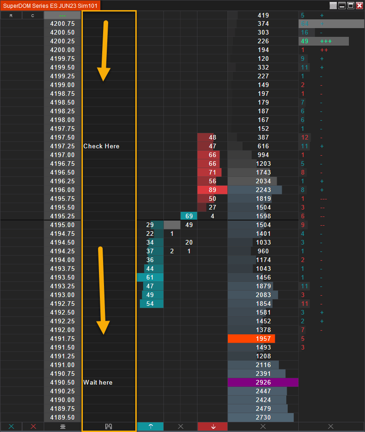Click the red X icon at bottom left
This screenshot has width=365, height=432.
coord(33,426)
